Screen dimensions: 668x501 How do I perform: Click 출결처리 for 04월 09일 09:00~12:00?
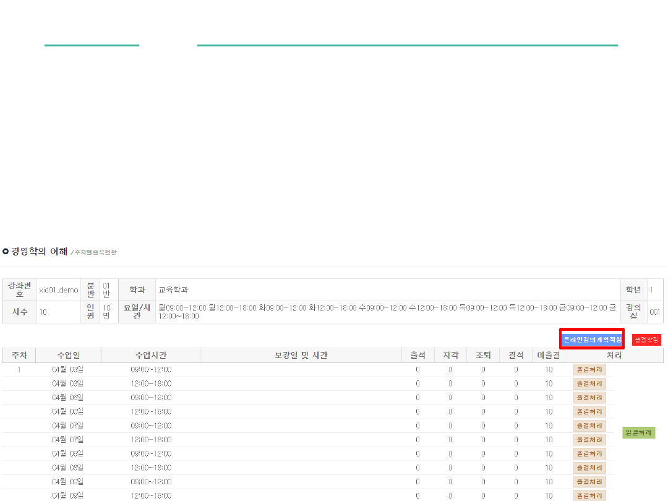[589, 482]
